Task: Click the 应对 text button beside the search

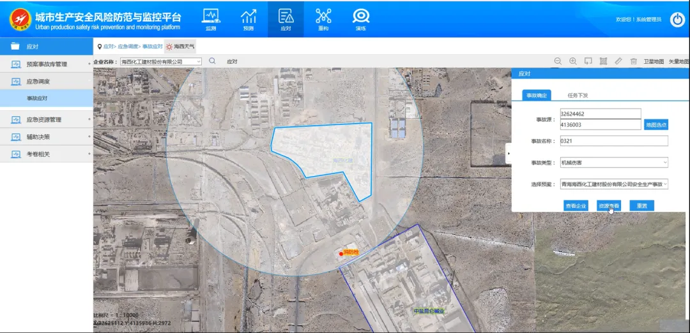Action: [x=232, y=61]
